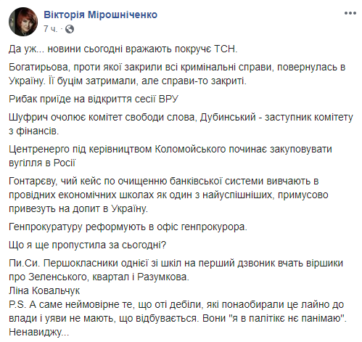
Task: Click the name Шуфрич in the post
Action: point(28,117)
